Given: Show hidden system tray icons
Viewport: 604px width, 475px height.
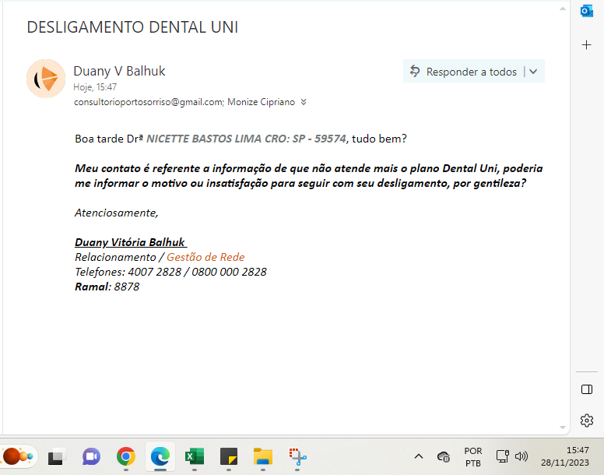Looking at the screenshot, I should pos(419,457).
